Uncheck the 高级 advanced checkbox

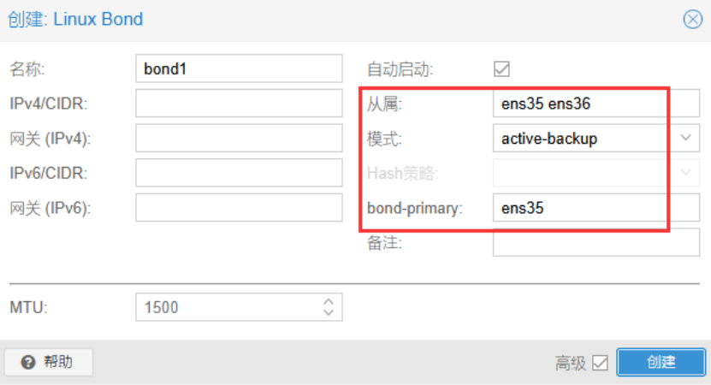coord(600,363)
